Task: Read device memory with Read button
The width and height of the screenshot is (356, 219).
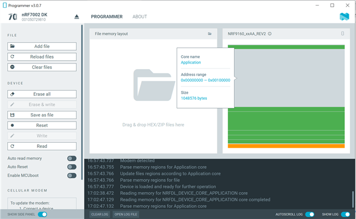Action: pyautogui.click(x=42, y=146)
